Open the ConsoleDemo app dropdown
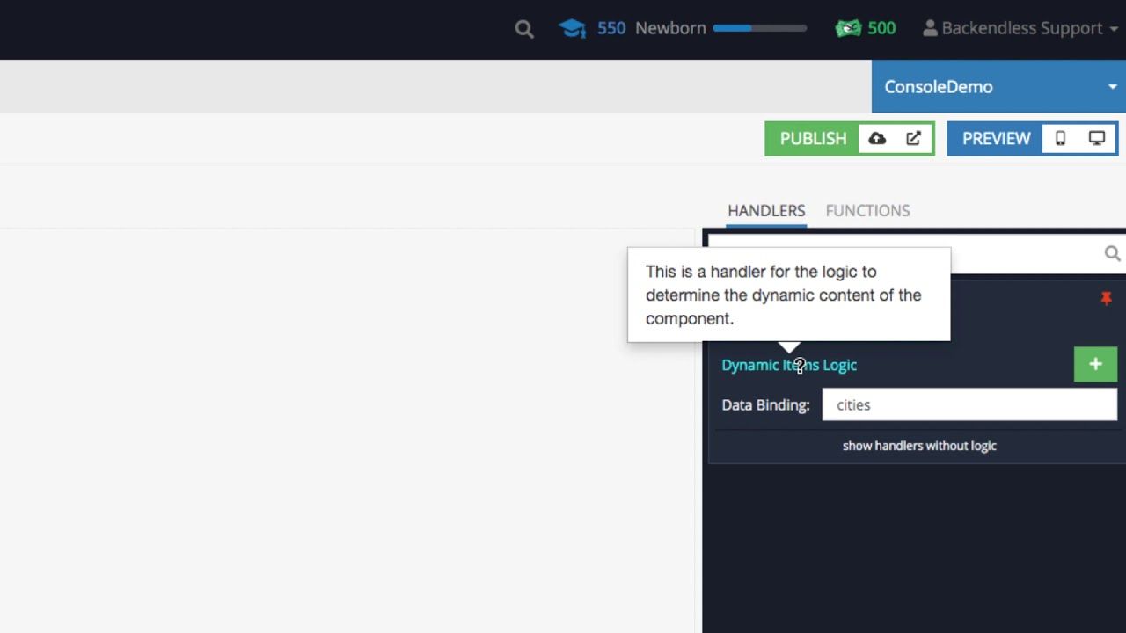 point(998,86)
